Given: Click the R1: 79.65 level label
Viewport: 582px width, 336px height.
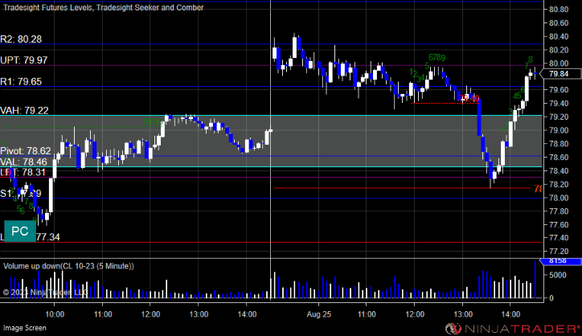Looking at the screenshot, I should click(21, 82).
